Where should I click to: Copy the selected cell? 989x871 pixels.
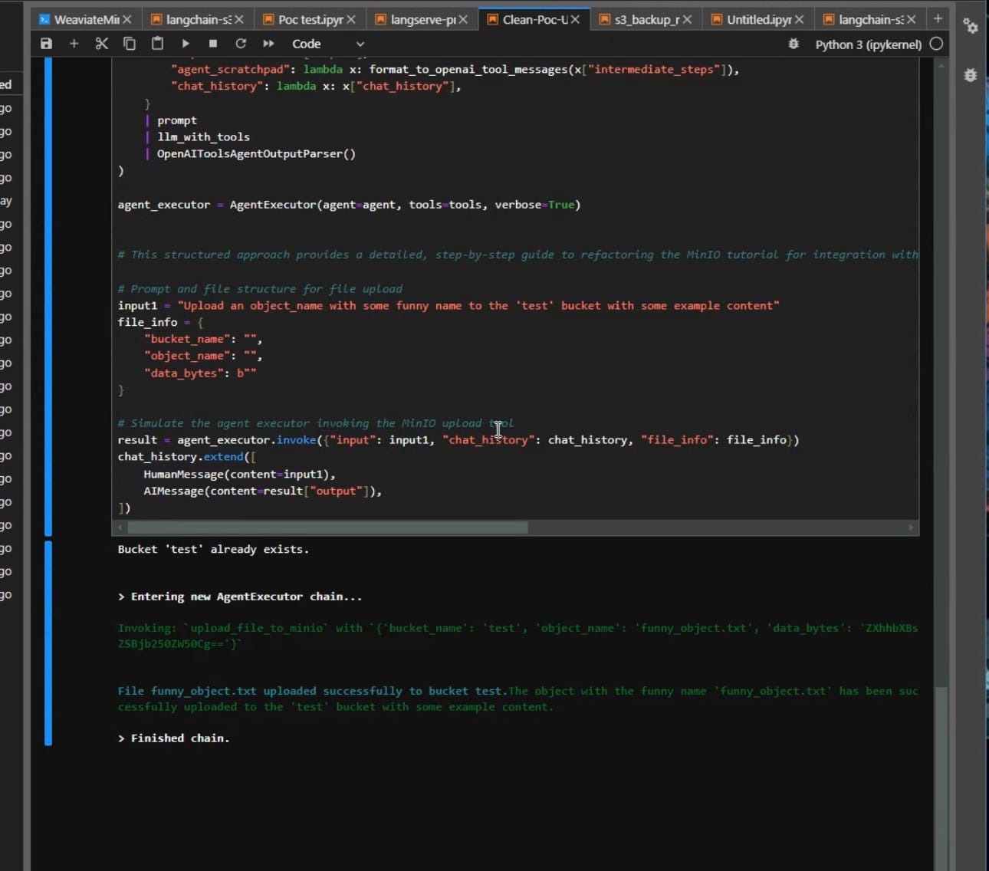click(x=130, y=44)
